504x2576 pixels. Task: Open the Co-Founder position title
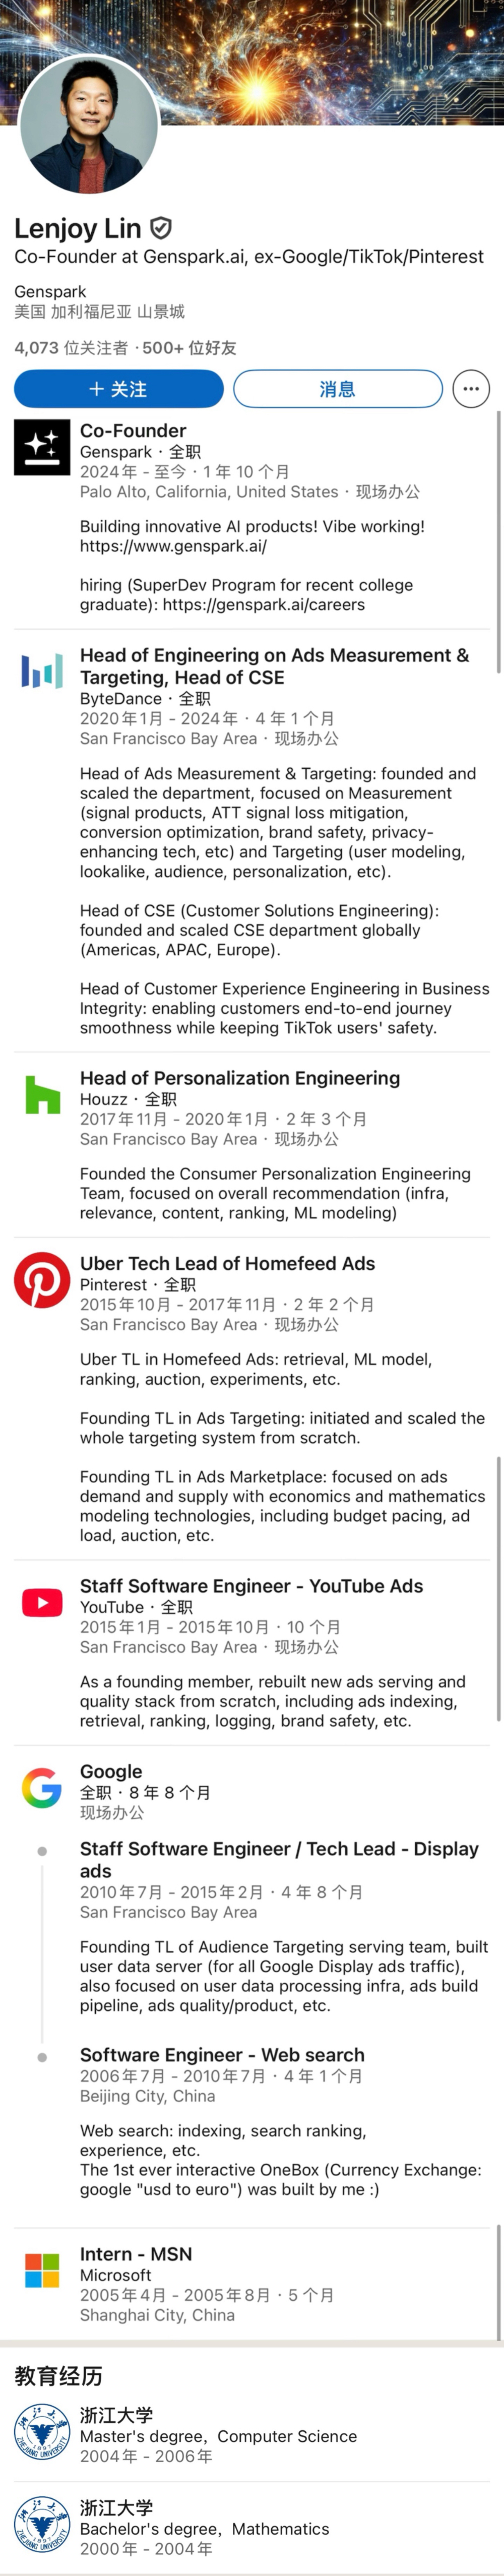click(133, 431)
